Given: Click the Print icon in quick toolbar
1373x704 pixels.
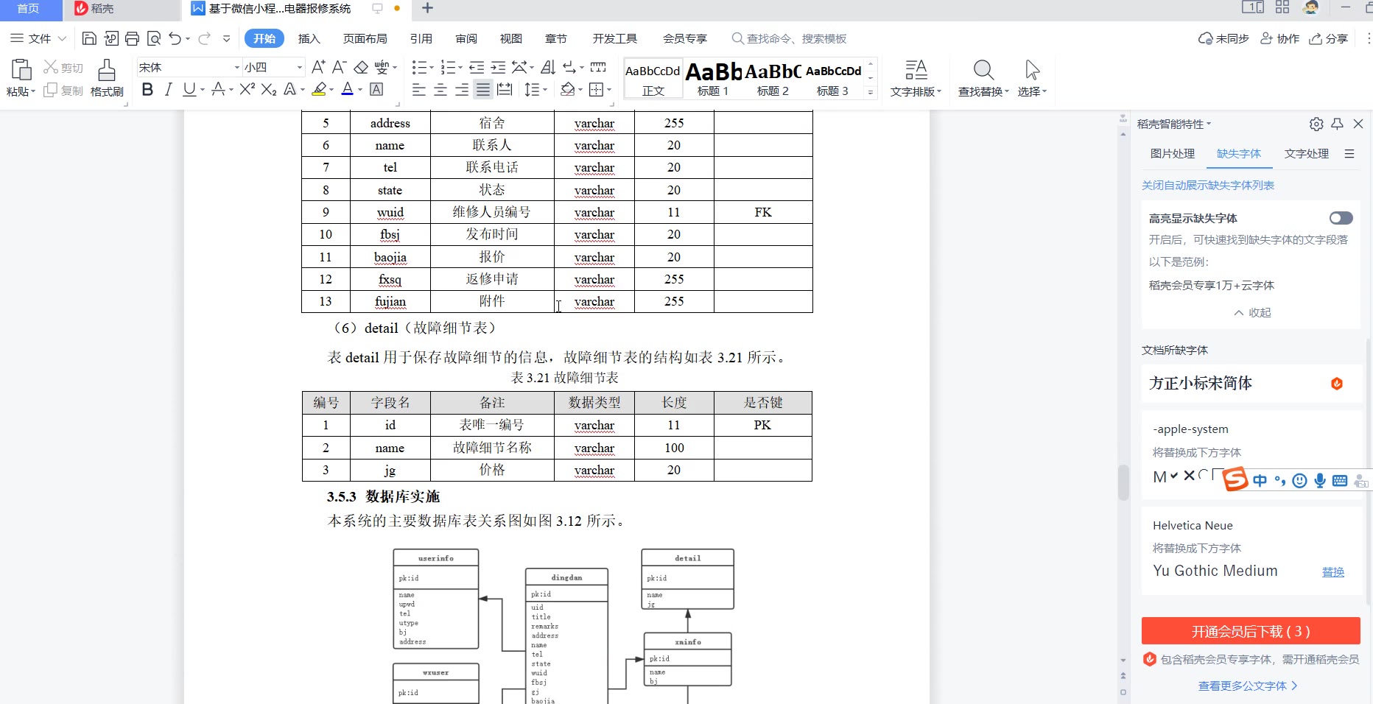Looking at the screenshot, I should pos(132,38).
